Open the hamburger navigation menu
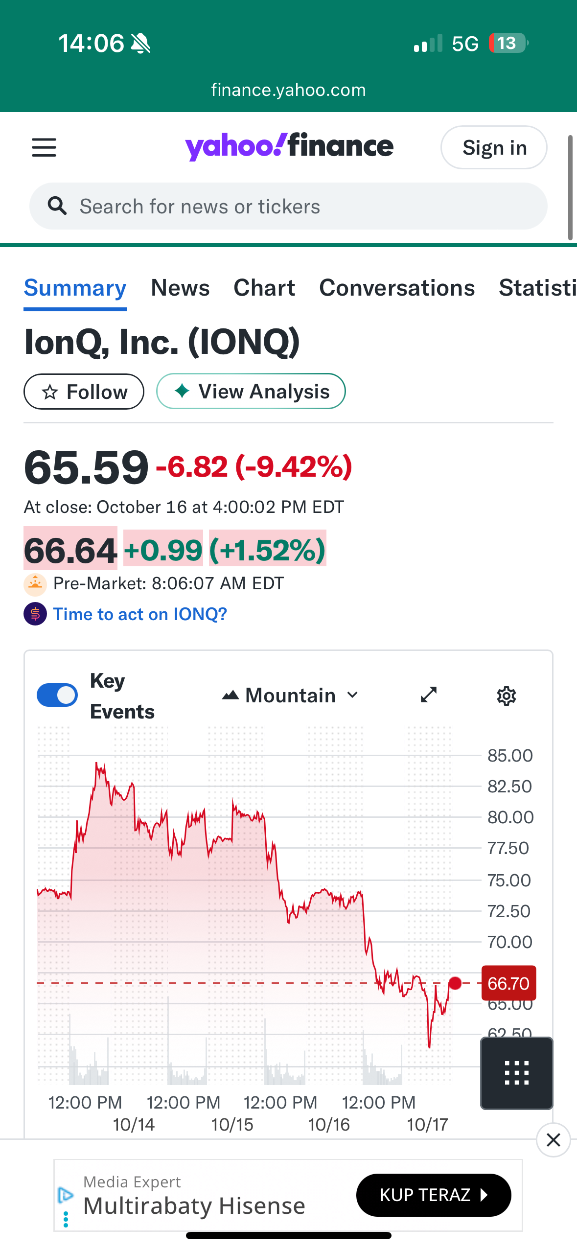 click(x=44, y=147)
